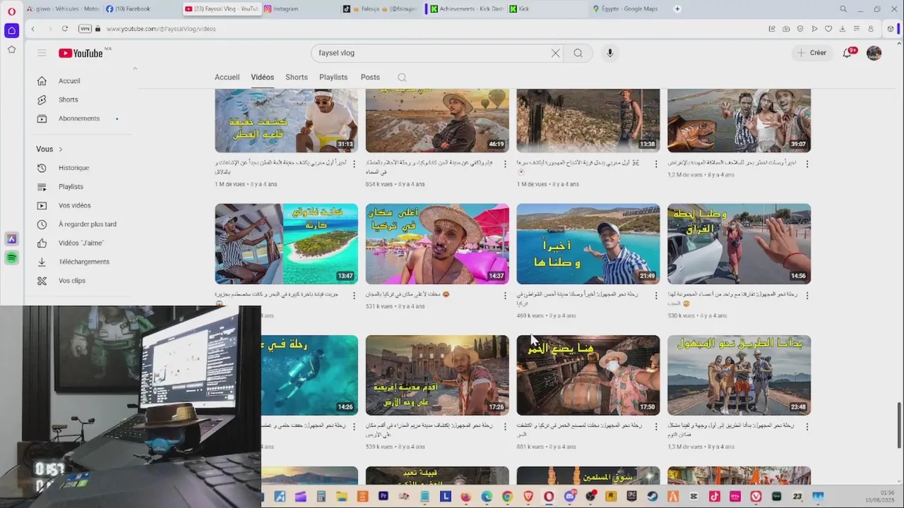Screen dimensions: 904x508
Task: Open Steam from the taskbar
Action: click(653, 497)
